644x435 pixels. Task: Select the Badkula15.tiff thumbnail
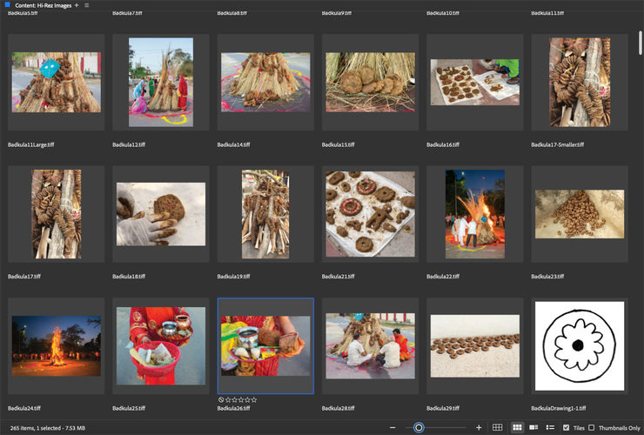coord(371,82)
